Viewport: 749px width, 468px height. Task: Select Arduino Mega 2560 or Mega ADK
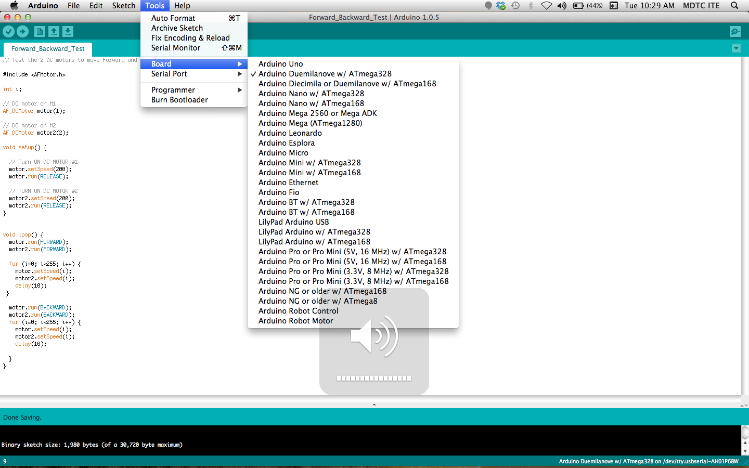[x=353, y=113]
